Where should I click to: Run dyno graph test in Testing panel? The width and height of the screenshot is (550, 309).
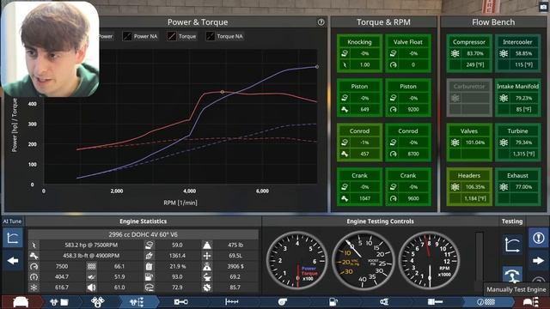[512, 244]
